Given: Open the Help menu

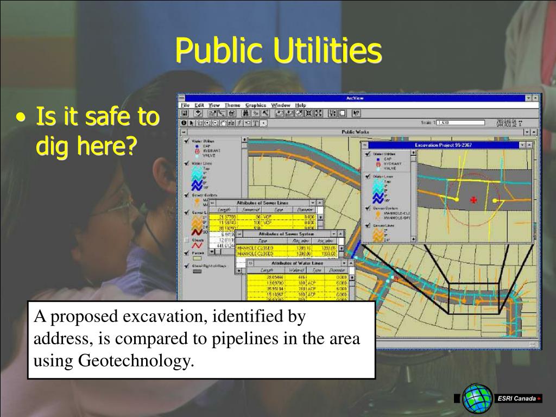Looking at the screenshot, I should [x=300, y=105].
